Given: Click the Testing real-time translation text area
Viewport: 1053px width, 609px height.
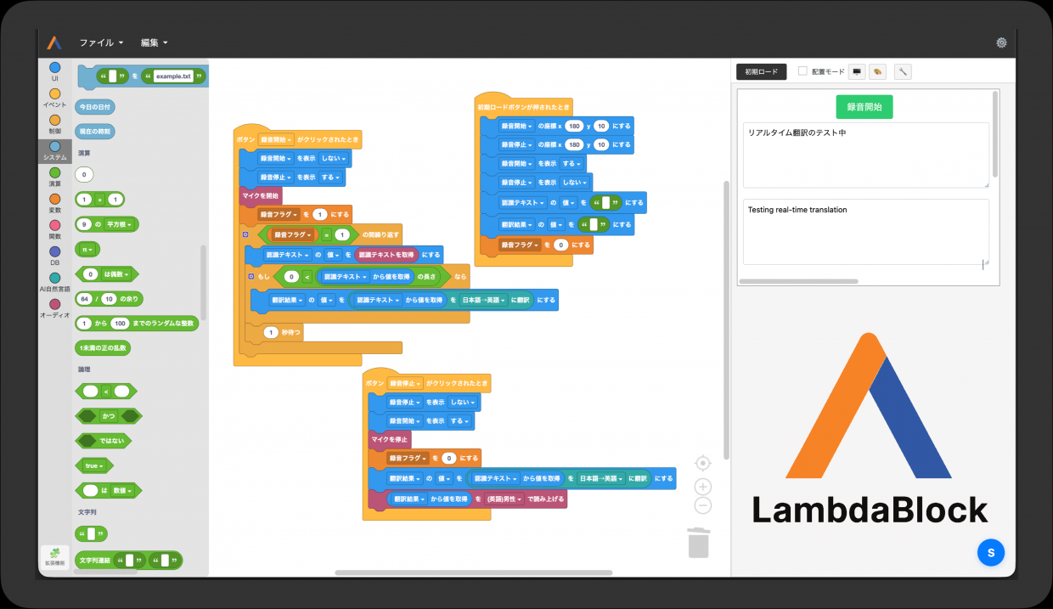Looking at the screenshot, I should click(x=865, y=232).
